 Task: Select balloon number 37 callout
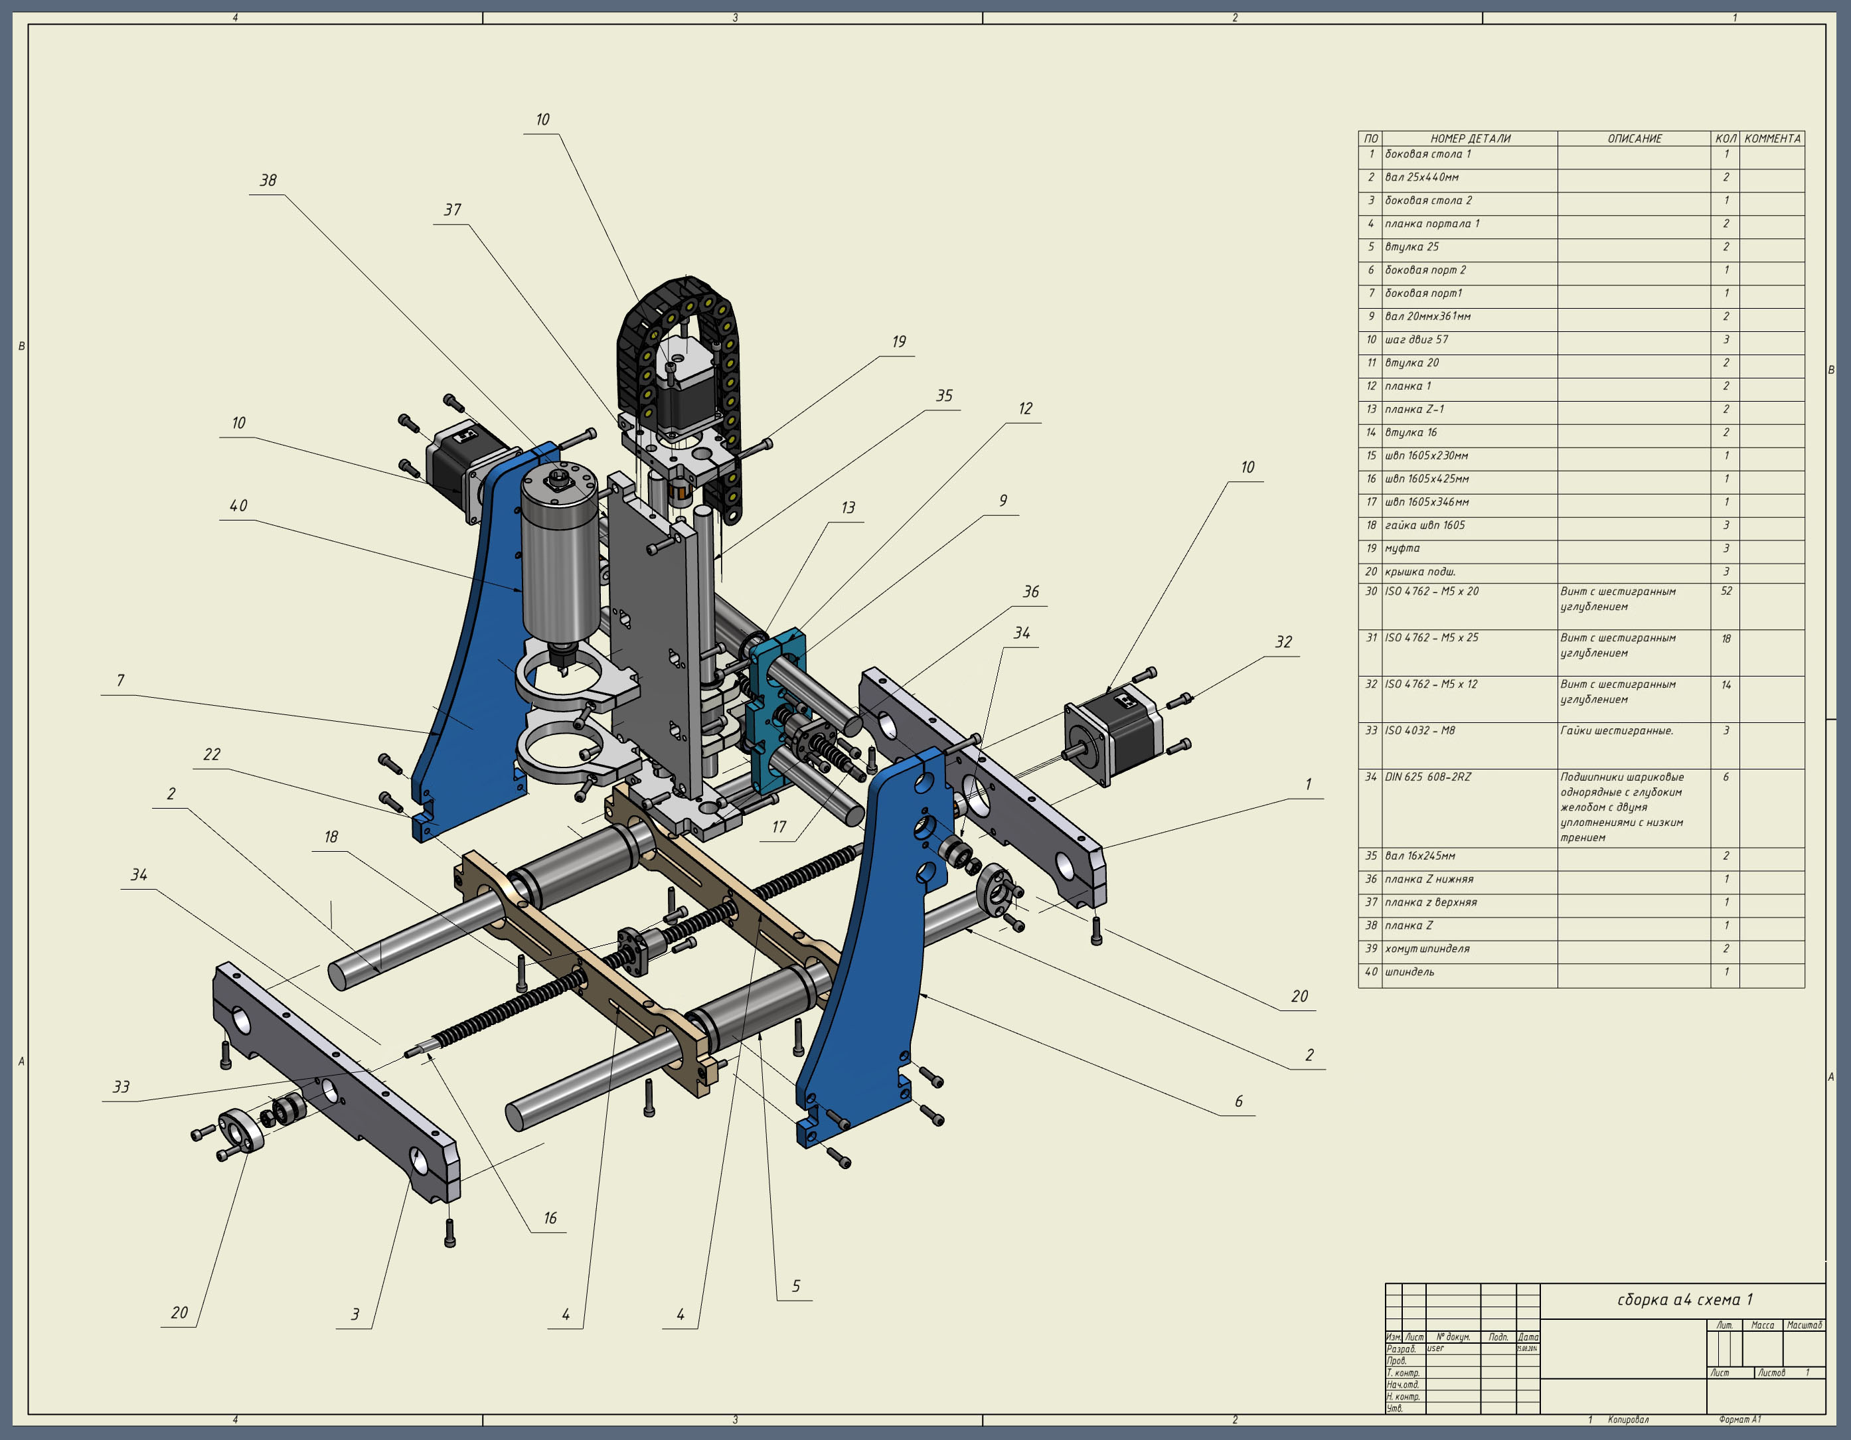click(x=453, y=210)
